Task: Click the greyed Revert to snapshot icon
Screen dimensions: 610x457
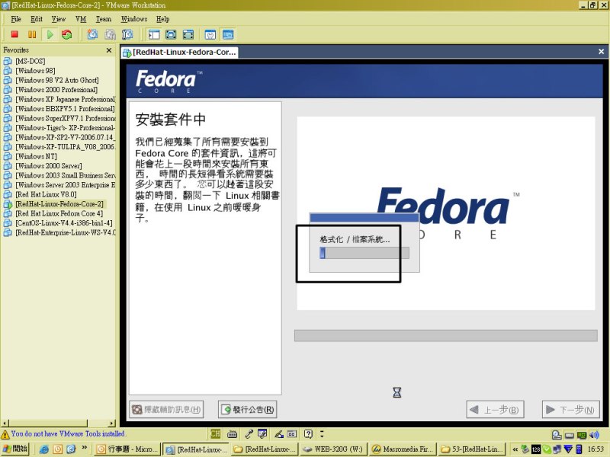Action: (110, 34)
